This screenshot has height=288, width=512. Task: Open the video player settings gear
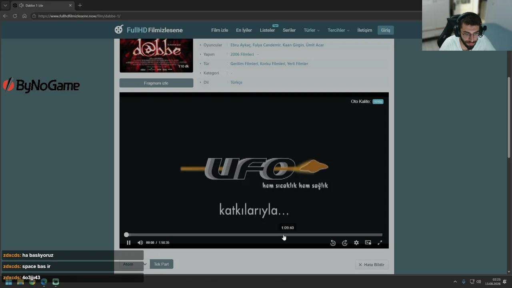[356, 243]
